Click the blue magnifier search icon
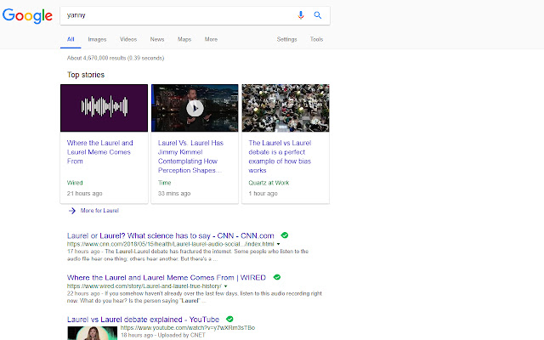Image resolution: width=544 pixels, height=340 pixels. (x=317, y=15)
